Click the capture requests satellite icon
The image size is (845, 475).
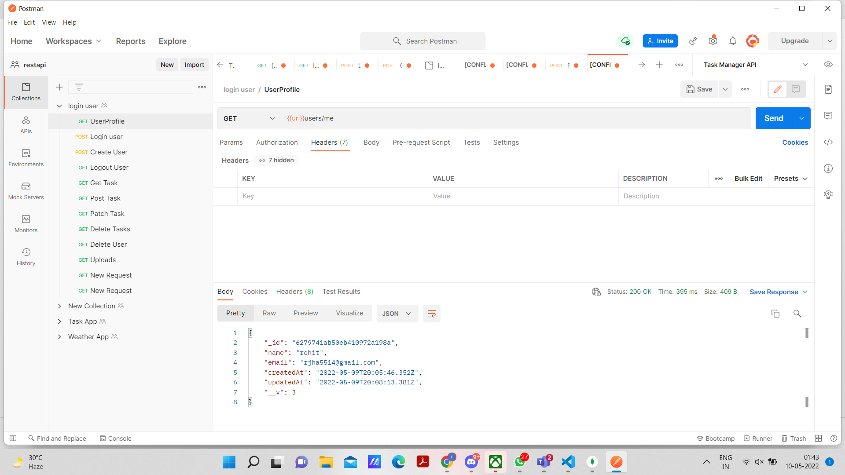pyautogui.click(x=693, y=41)
